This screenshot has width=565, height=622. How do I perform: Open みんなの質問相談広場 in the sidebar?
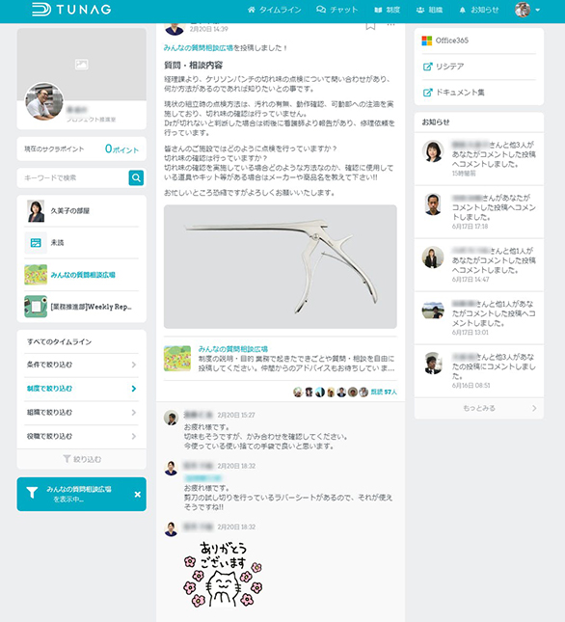(x=83, y=275)
